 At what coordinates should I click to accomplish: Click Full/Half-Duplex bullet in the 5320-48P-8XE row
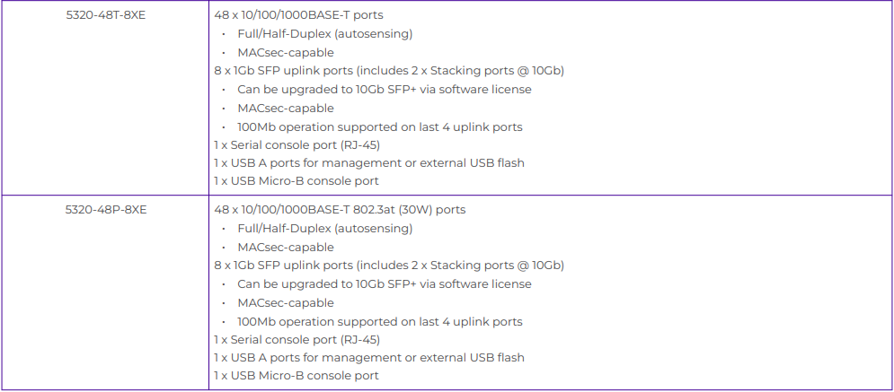(324, 229)
